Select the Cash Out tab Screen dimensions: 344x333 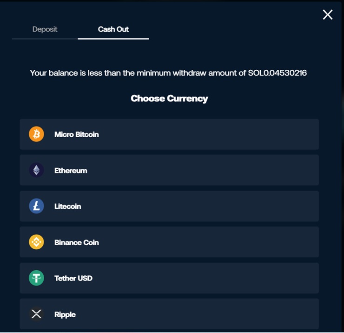point(113,29)
